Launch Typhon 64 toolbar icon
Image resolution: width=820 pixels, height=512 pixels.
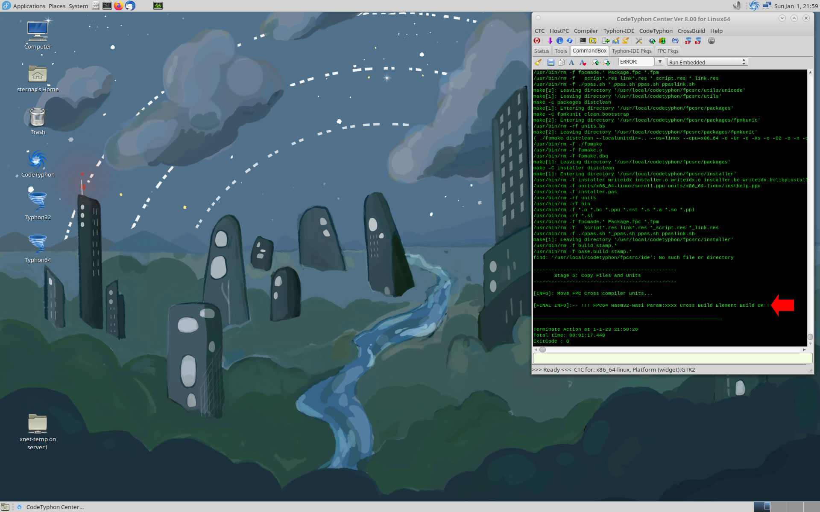(x=698, y=41)
